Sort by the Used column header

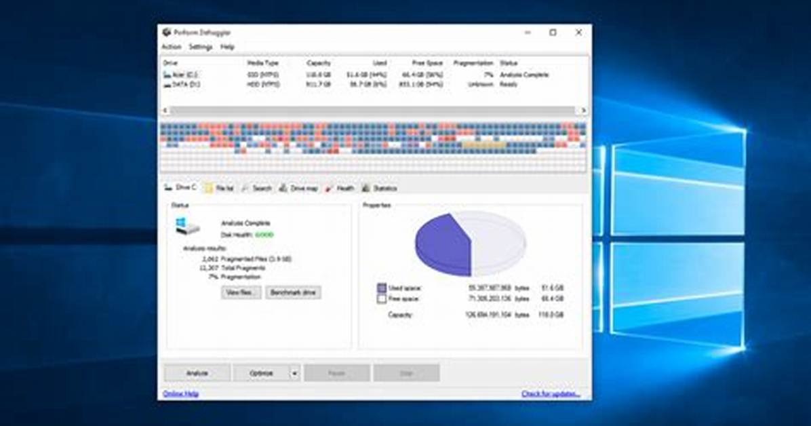[x=380, y=63]
